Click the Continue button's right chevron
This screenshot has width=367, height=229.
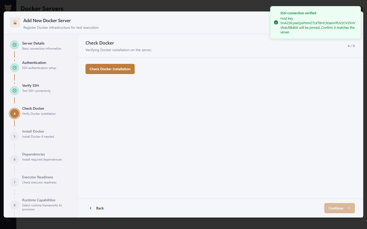pyautogui.click(x=349, y=208)
